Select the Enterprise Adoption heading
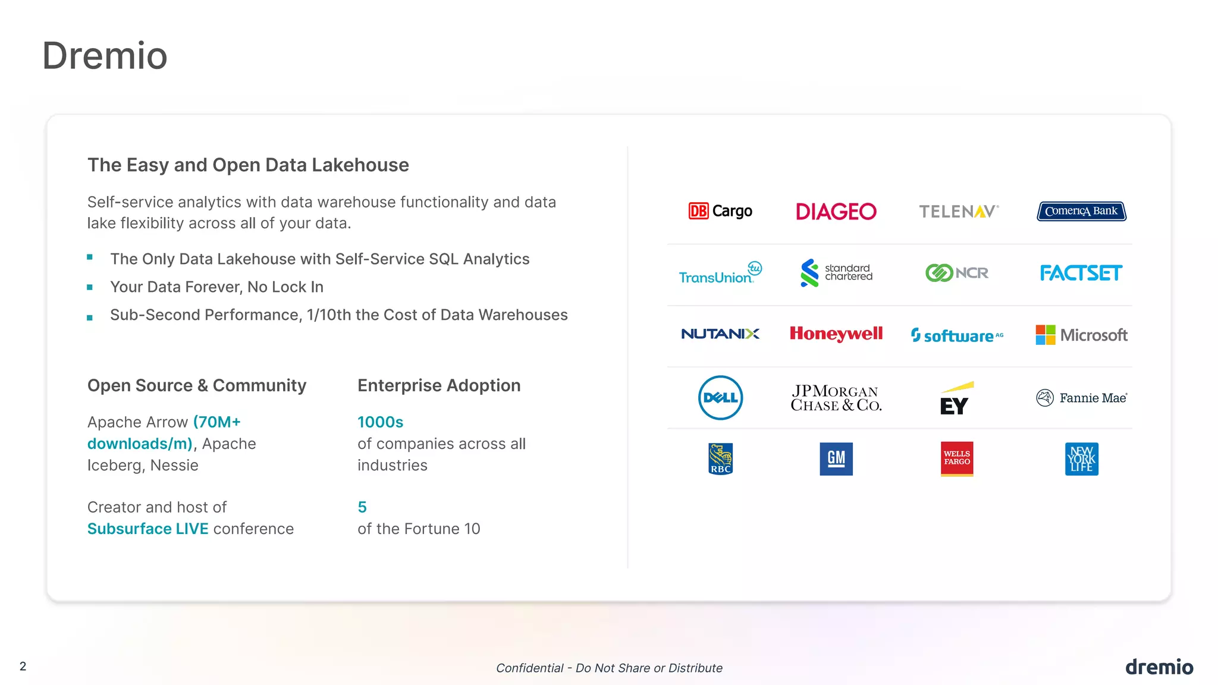The image size is (1218, 685). pyautogui.click(x=438, y=385)
